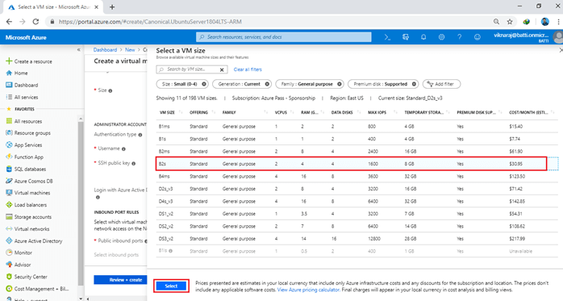This screenshot has width=563, height=301.
Task: Remove the Generation: Current filter
Action: (267, 84)
